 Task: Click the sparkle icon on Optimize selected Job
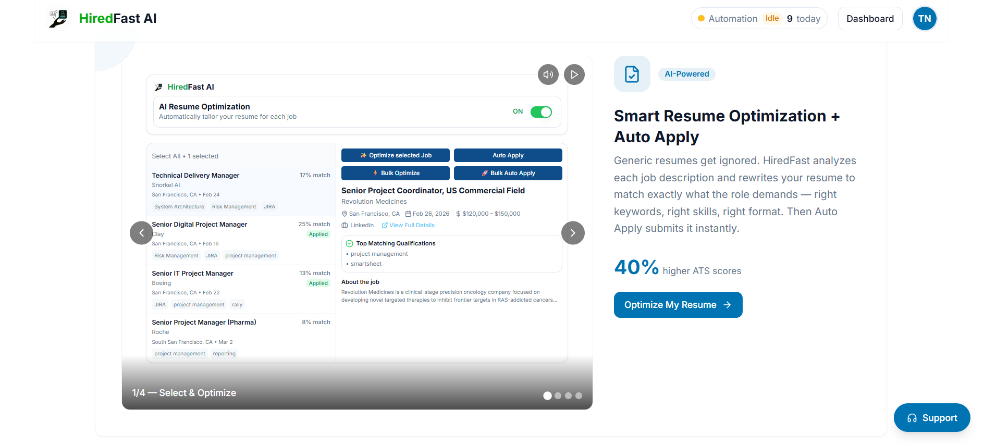(x=363, y=155)
